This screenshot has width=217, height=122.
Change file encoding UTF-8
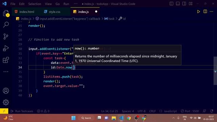141,111
